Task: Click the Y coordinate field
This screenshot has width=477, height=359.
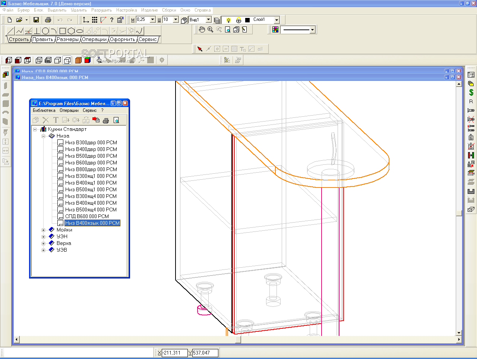Action: click(x=205, y=353)
